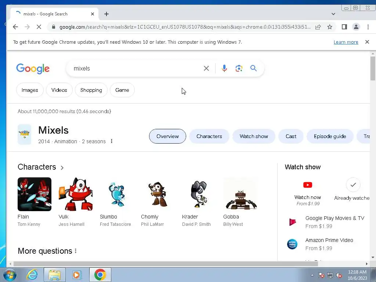Click the horizontal scrollbar right arrow
The height and width of the screenshot is (282, 376).
click(367, 264)
